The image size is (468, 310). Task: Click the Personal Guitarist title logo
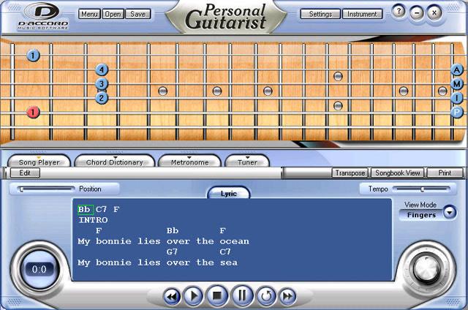tap(226, 17)
